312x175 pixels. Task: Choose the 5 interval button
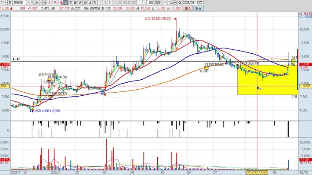coord(110,3)
